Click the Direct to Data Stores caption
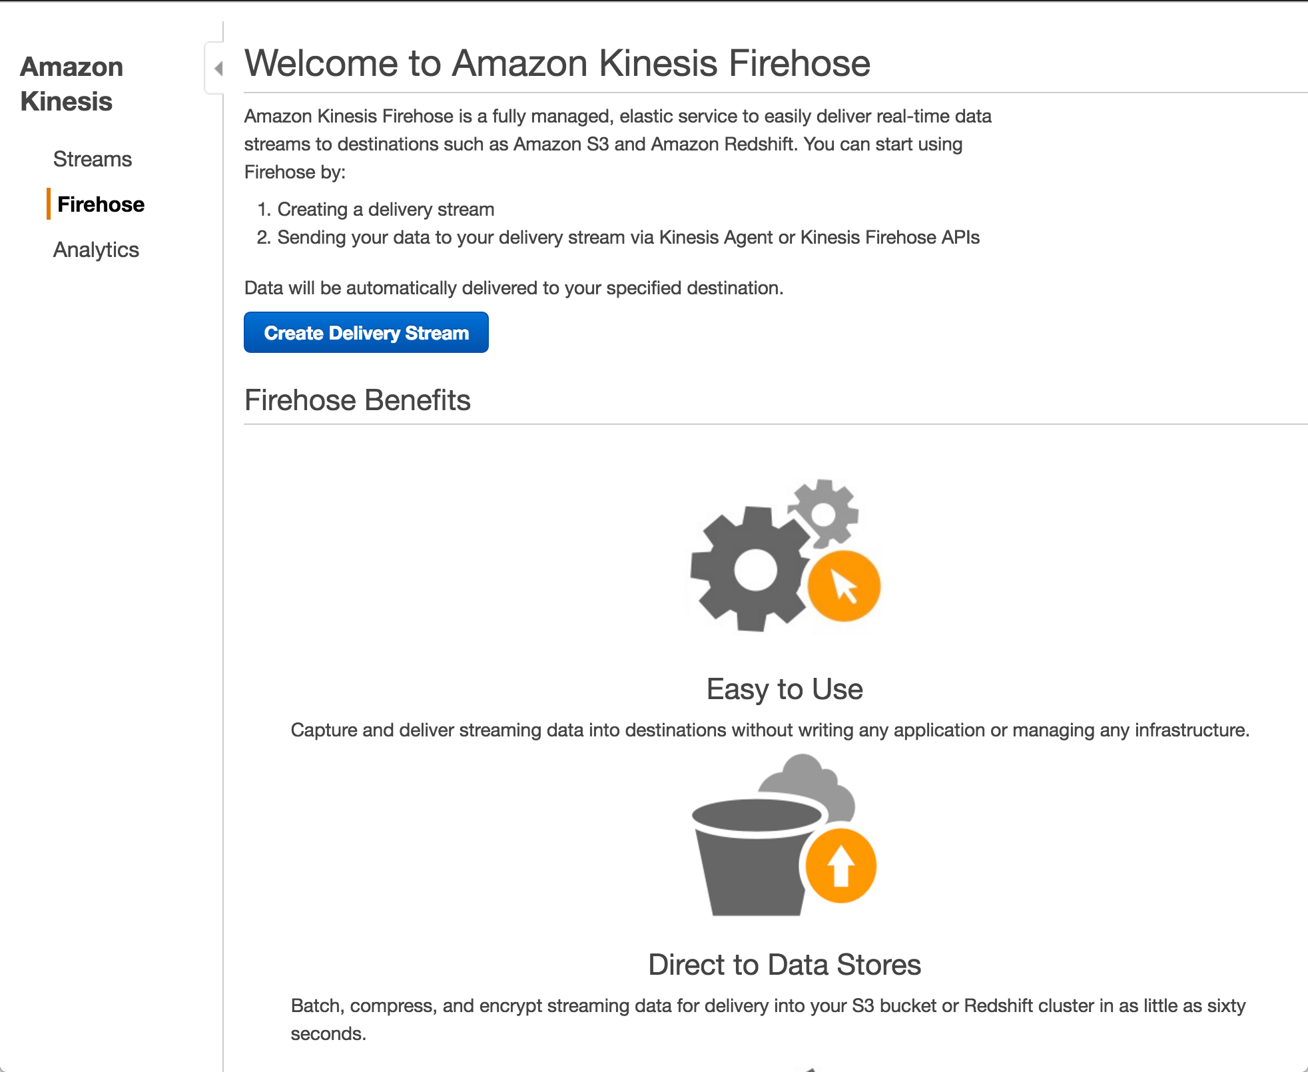This screenshot has width=1308, height=1072. pyautogui.click(x=784, y=964)
